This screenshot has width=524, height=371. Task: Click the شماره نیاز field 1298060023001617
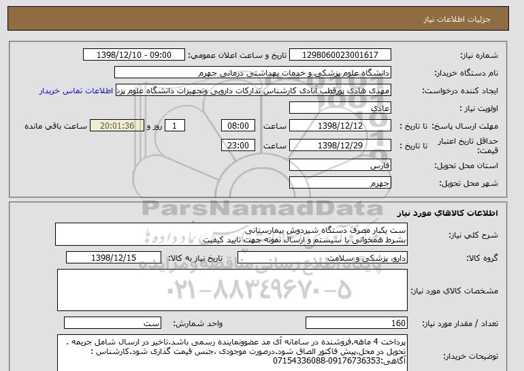tap(340, 55)
